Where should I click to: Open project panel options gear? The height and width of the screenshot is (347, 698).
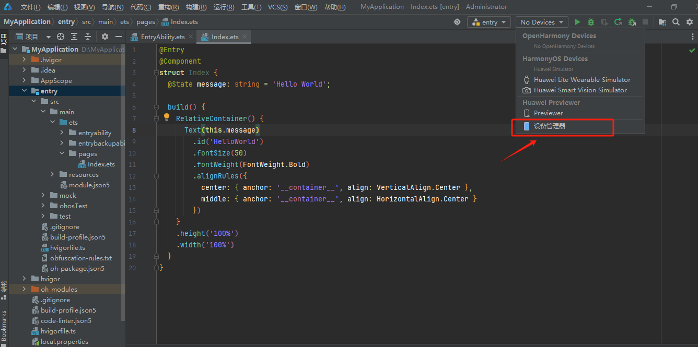point(104,37)
